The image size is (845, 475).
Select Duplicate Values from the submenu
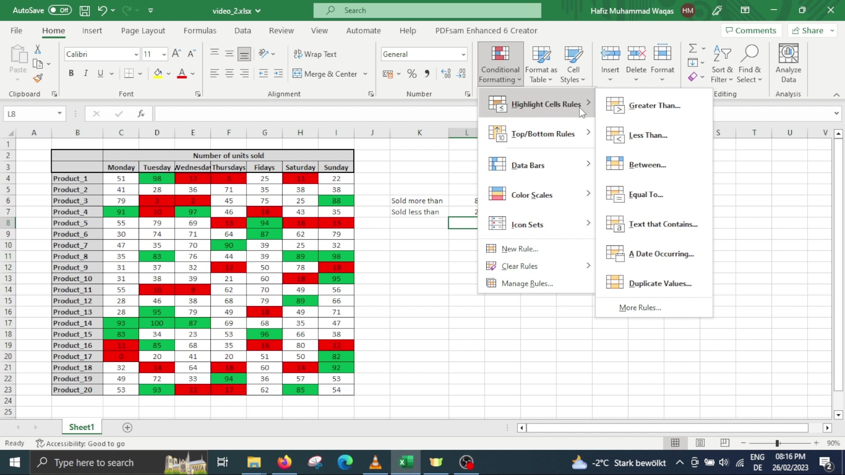coord(659,283)
